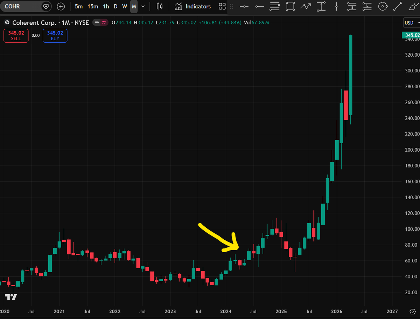Screen dimensions: 420x319
Task: Select the Cross line drawing tool
Action: (244, 6)
